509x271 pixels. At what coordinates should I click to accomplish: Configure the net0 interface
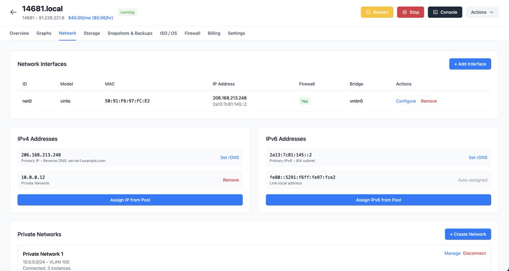pos(406,101)
